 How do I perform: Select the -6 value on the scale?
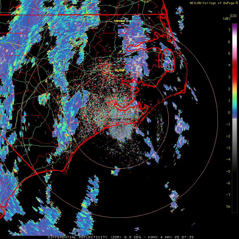pos(228,183)
